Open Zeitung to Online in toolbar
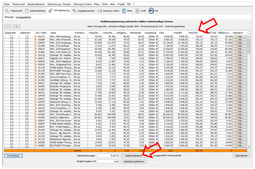The image size is (255, 169). tap(109, 11)
